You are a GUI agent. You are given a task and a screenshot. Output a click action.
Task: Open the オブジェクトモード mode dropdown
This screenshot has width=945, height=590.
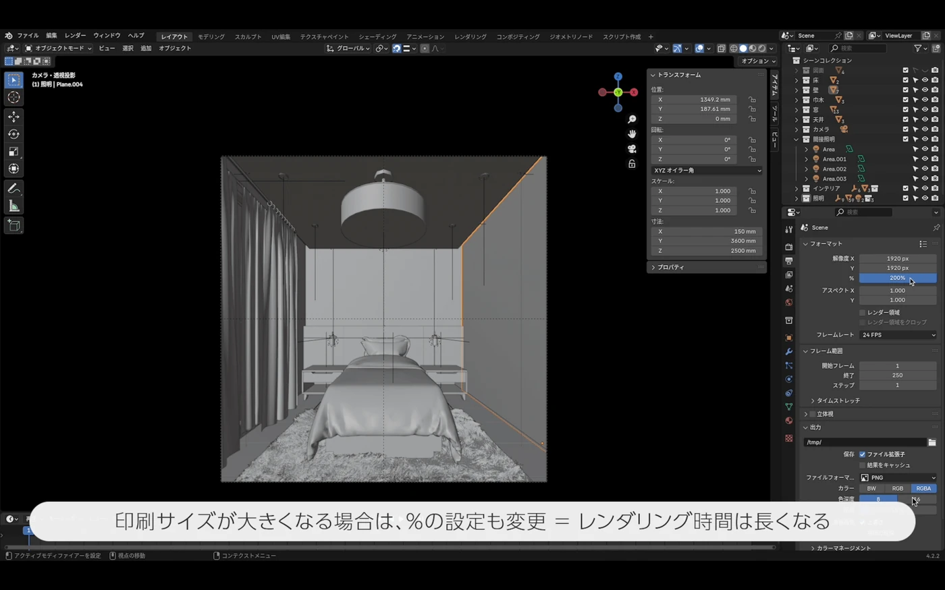click(58, 49)
